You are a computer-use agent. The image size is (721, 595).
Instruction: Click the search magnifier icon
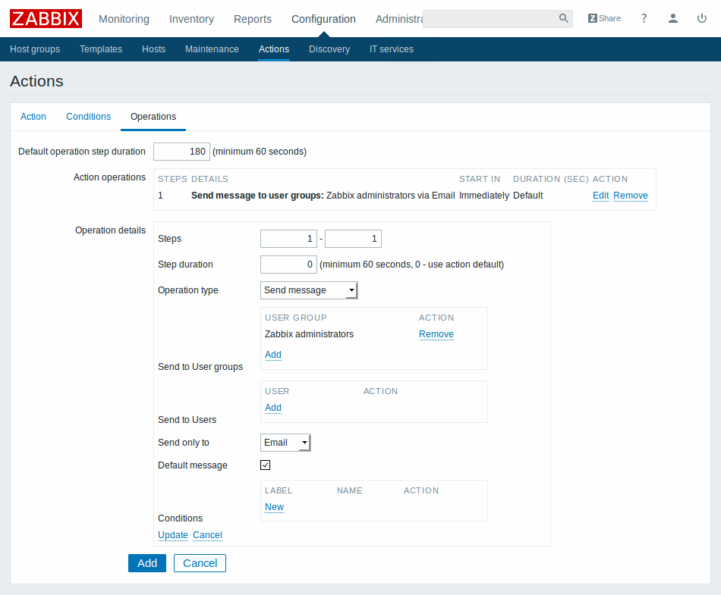coord(563,18)
